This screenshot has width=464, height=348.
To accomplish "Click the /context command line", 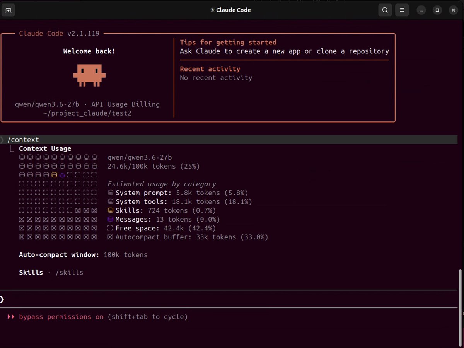I will [x=229, y=140].
